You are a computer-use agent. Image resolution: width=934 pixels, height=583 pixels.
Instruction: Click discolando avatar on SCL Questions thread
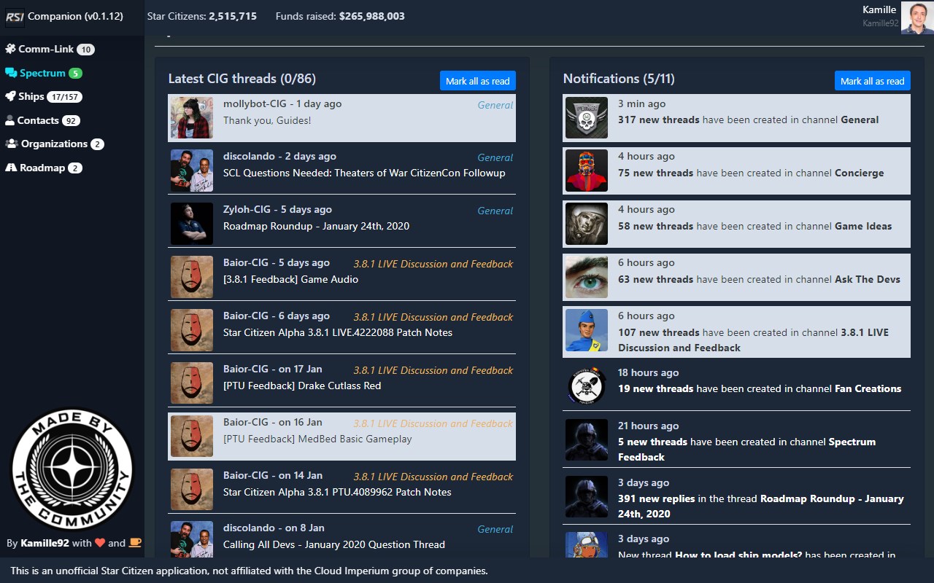[192, 170]
